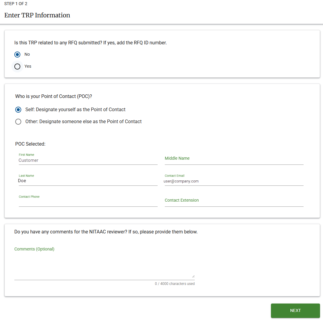
Task: Click the "0 / 4000 characters used" counter
Action: point(175,283)
